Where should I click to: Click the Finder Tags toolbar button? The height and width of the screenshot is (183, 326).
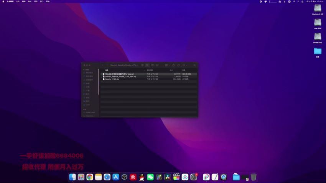179,65
